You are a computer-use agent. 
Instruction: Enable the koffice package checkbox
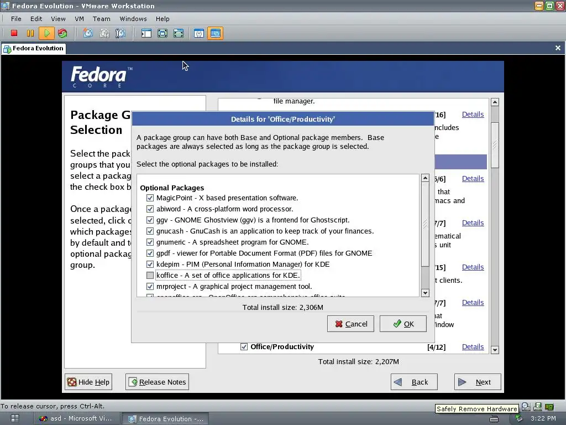150,276
